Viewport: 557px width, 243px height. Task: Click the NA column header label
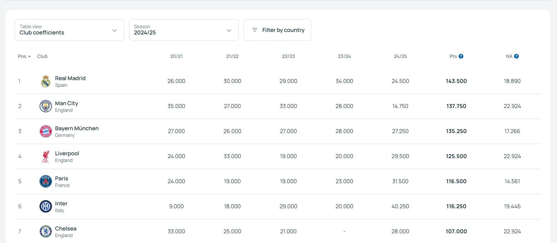point(509,56)
